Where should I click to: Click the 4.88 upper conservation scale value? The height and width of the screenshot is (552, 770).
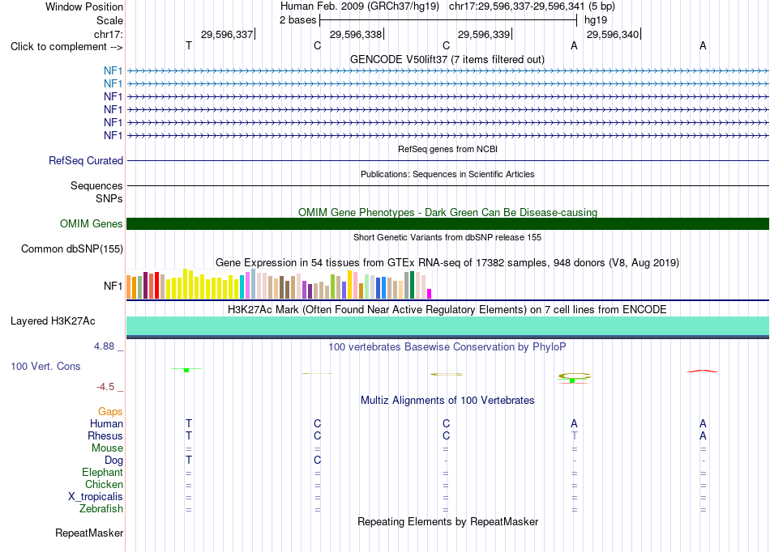point(104,346)
